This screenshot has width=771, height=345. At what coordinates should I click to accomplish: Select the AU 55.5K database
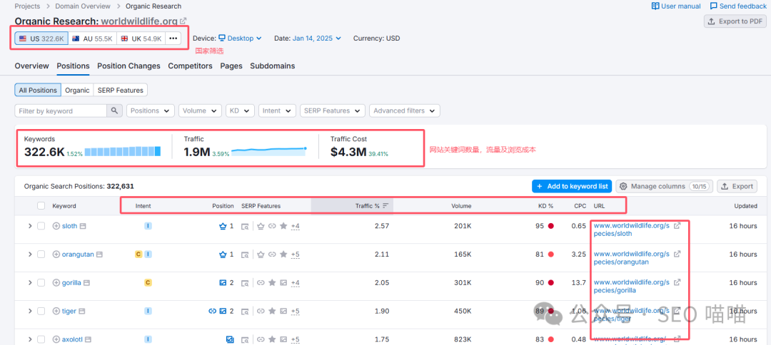point(92,38)
